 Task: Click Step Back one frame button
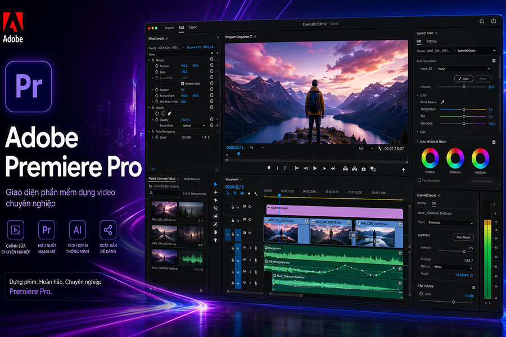tap(306, 168)
